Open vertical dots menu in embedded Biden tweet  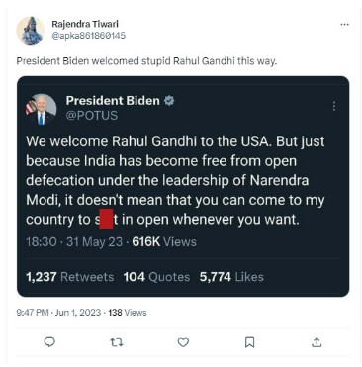coord(334,106)
